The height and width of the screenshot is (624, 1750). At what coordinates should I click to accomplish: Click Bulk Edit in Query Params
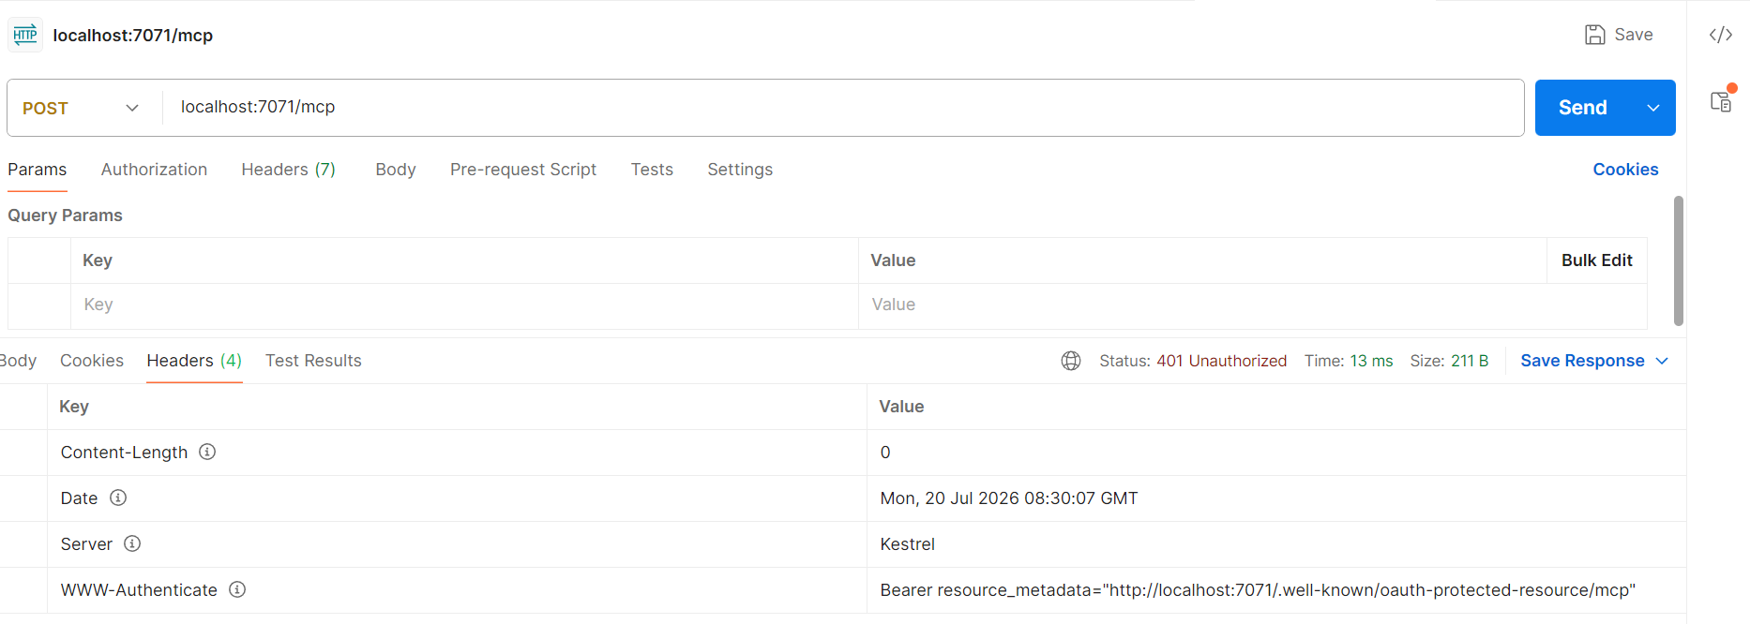tap(1596, 260)
